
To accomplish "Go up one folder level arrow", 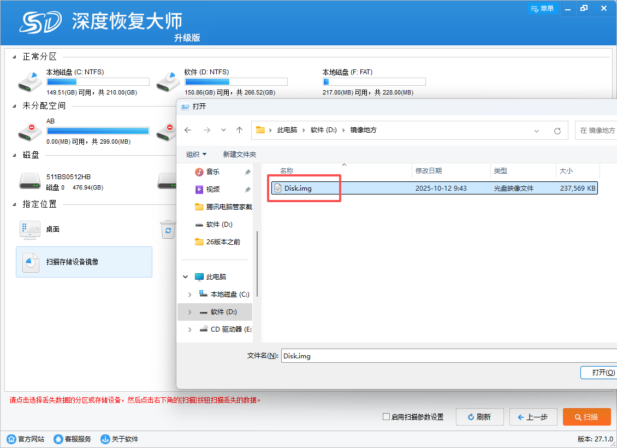I will click(239, 130).
